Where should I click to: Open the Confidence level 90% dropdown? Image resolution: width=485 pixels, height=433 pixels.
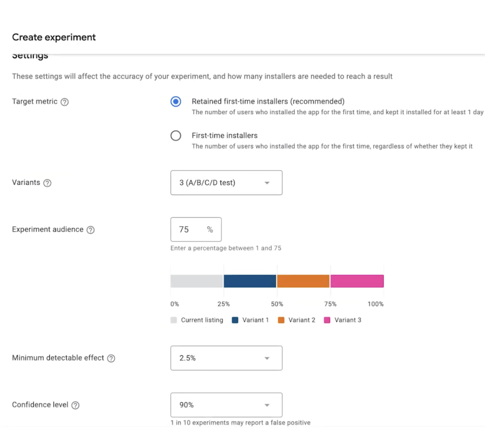point(226,405)
